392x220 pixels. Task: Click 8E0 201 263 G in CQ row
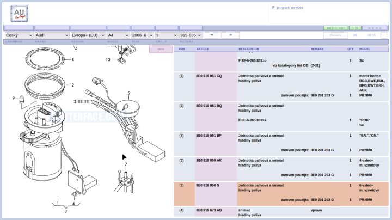coord(322,95)
